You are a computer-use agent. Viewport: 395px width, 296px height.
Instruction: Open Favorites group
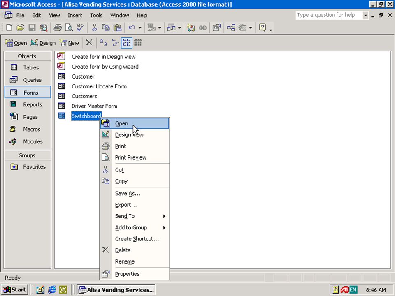[28, 166]
